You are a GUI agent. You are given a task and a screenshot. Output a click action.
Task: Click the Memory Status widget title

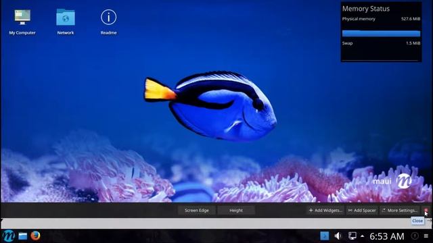366,9
